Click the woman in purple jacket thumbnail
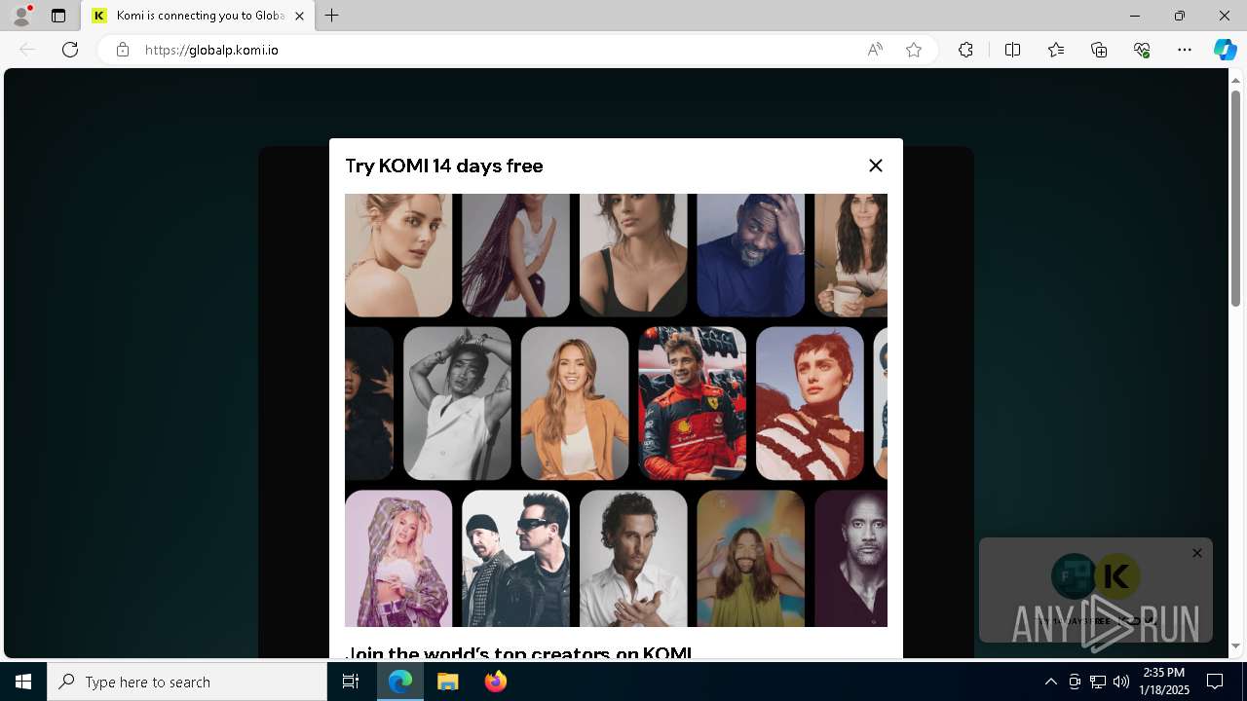 [398, 559]
